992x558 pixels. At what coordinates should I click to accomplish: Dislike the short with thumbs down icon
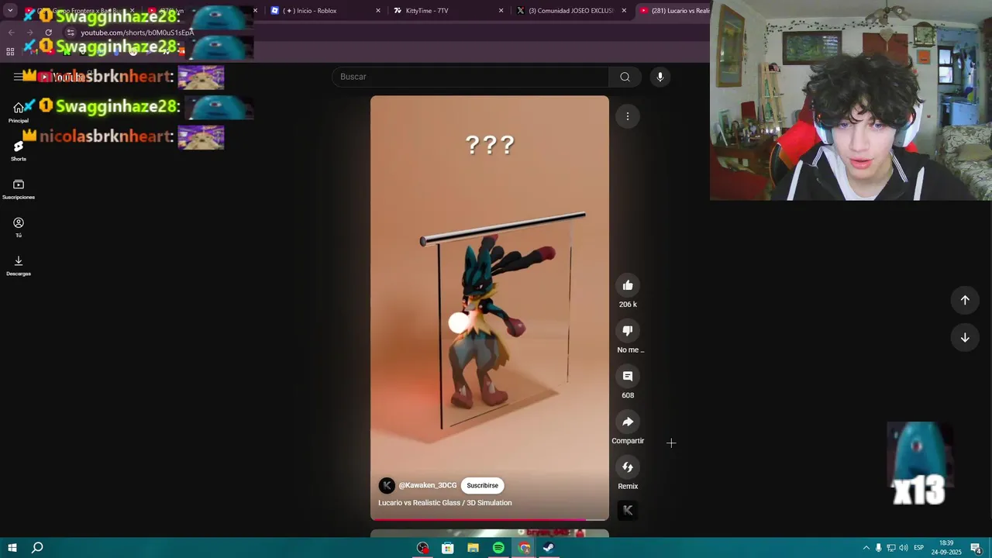pos(628,331)
